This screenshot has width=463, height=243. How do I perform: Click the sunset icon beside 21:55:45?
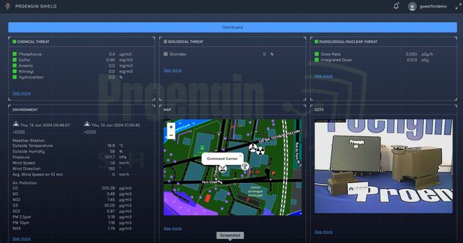click(87, 124)
